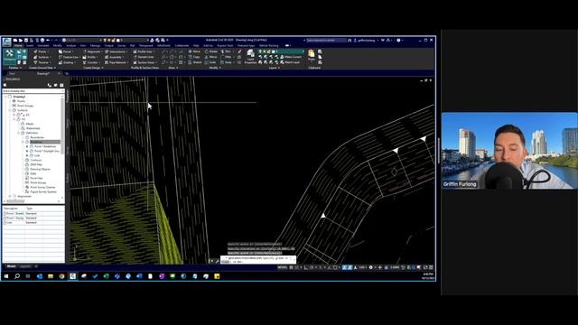Select the Copy tool in Modify
This screenshot has height=325, width=578.
tap(194, 57)
